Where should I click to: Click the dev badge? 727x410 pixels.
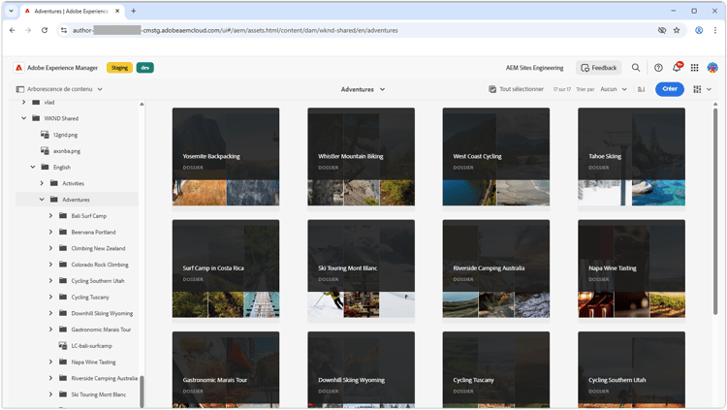tap(145, 68)
